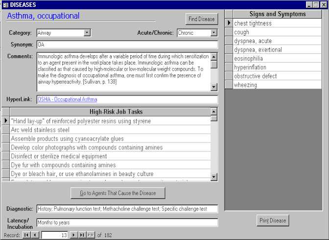Click the new record navigation button

(91, 235)
